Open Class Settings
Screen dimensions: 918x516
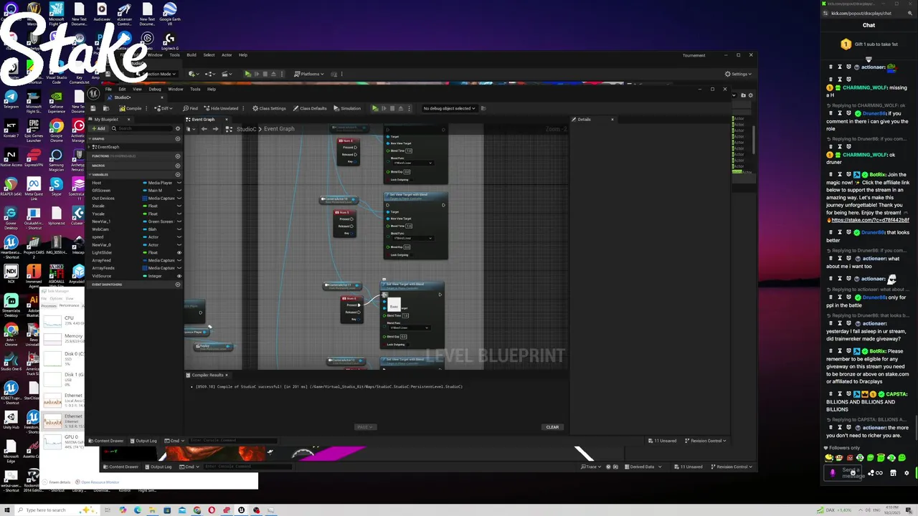pyautogui.click(x=269, y=108)
